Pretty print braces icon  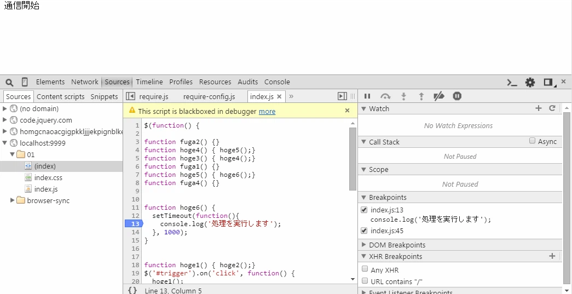click(133, 290)
